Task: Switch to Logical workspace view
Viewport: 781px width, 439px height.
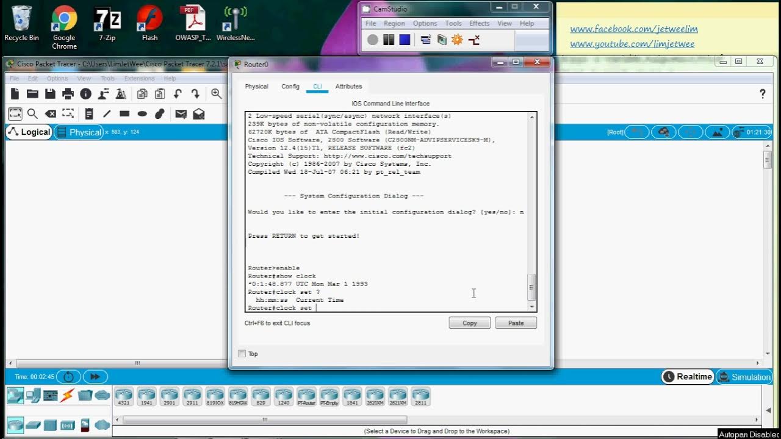Action: [29, 132]
